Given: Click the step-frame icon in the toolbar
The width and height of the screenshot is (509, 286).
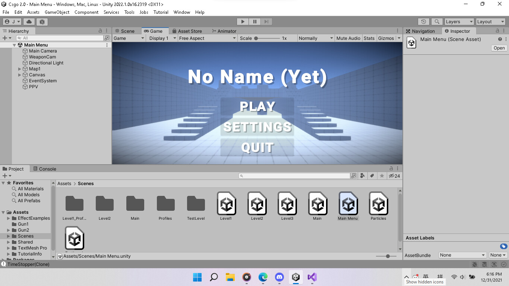Looking at the screenshot, I should [266, 21].
